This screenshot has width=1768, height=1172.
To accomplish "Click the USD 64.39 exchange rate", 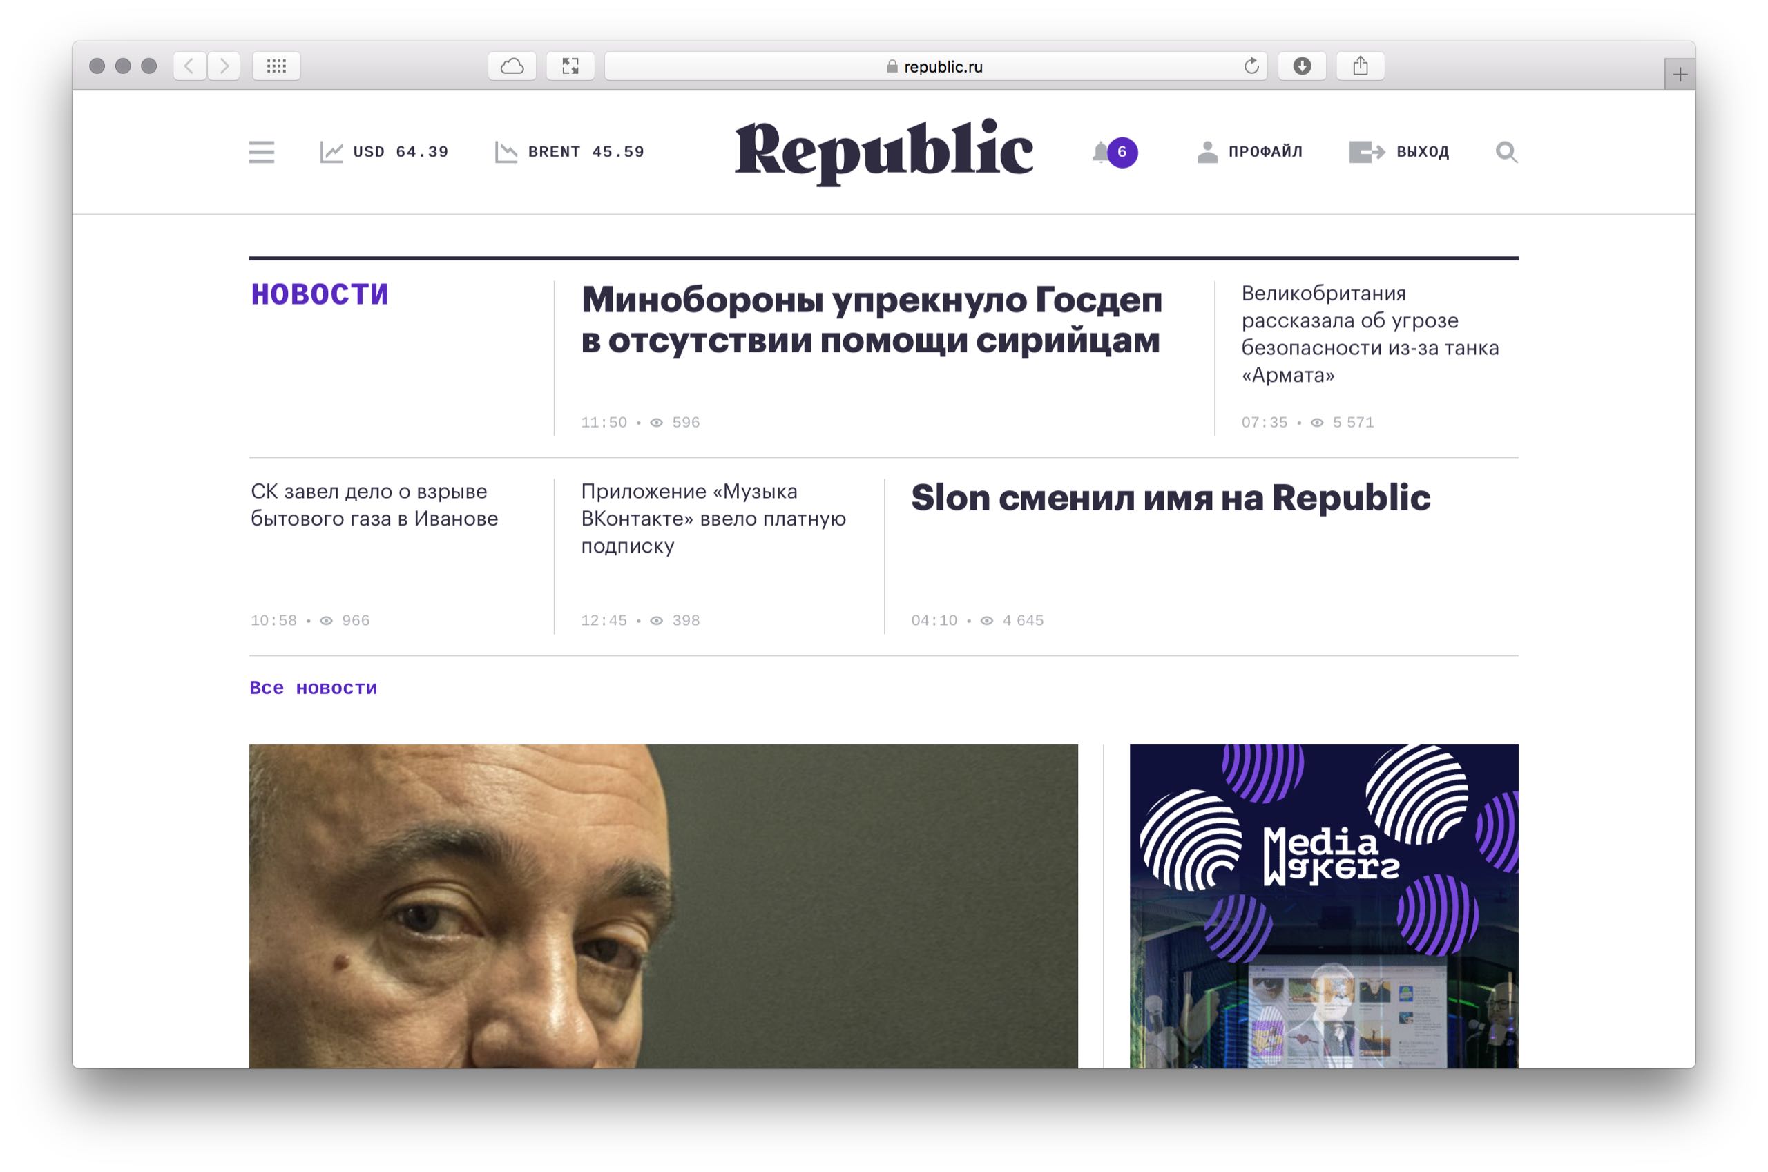I will pyautogui.click(x=384, y=152).
